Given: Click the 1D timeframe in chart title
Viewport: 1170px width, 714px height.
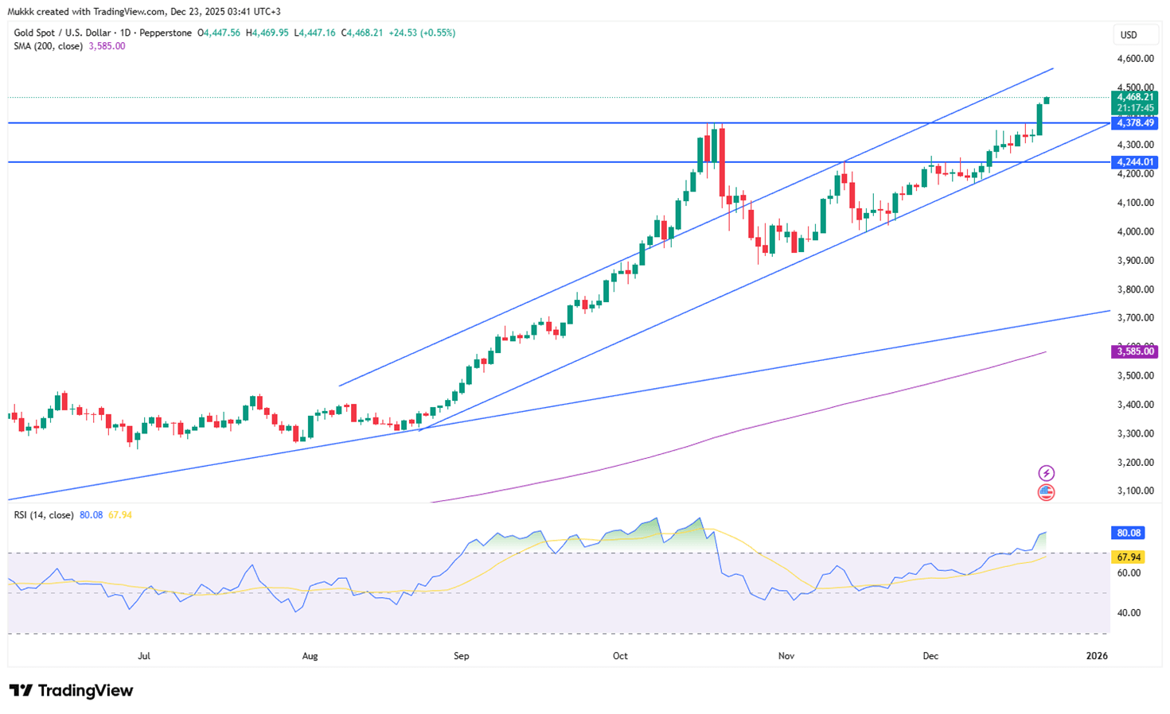Looking at the screenshot, I should 126,33.
